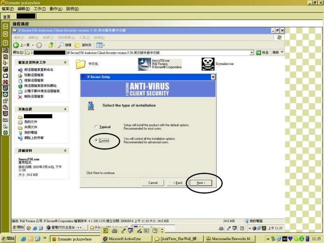
Task: Open the Explorer address bar dropdown
Action: pos(252,53)
